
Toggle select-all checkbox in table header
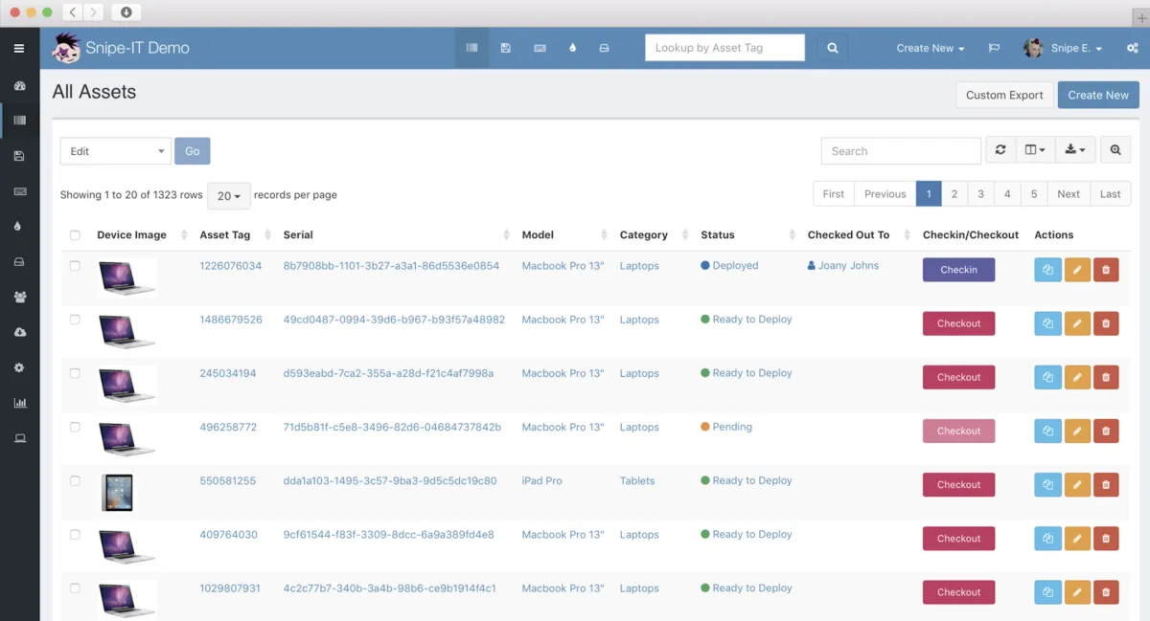click(75, 235)
